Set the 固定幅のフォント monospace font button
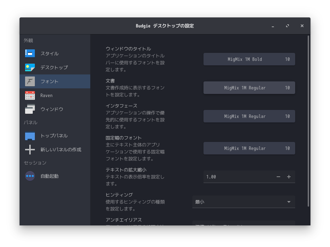 [249, 148]
